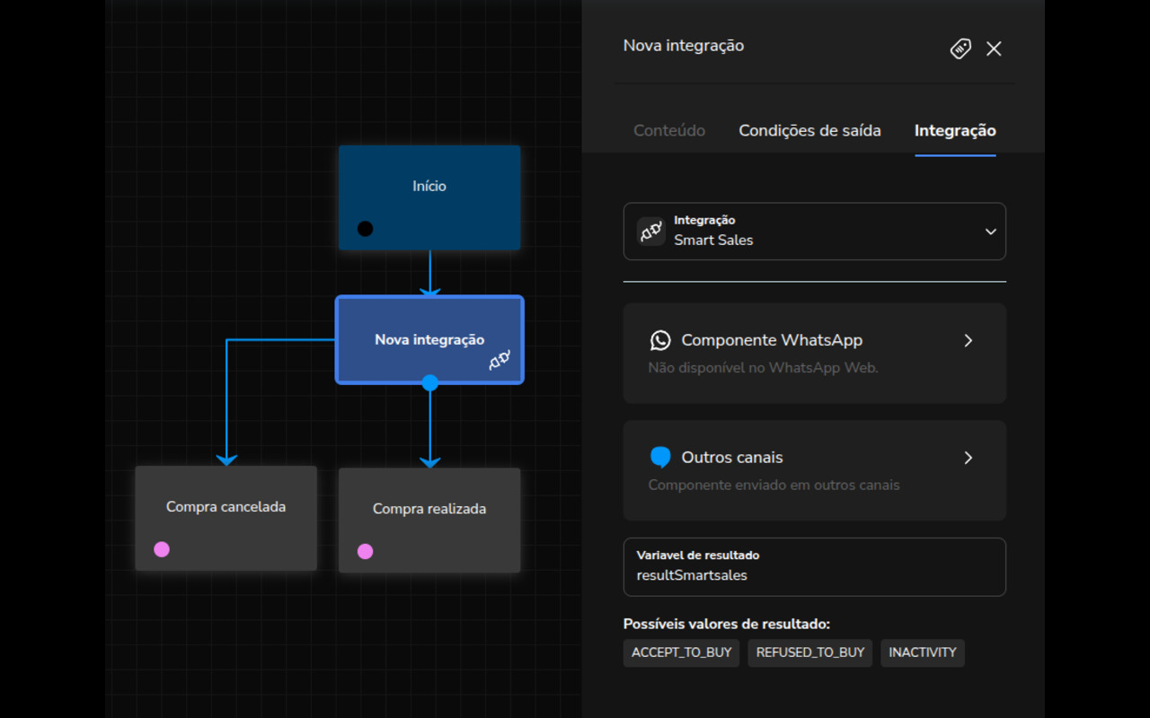Select the REFUSED_TO_BUY value
This screenshot has width=1150, height=718.
(x=809, y=652)
